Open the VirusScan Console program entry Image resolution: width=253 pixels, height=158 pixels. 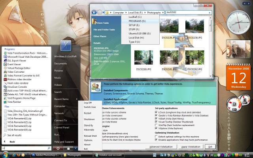pyautogui.click(x=15, y=87)
